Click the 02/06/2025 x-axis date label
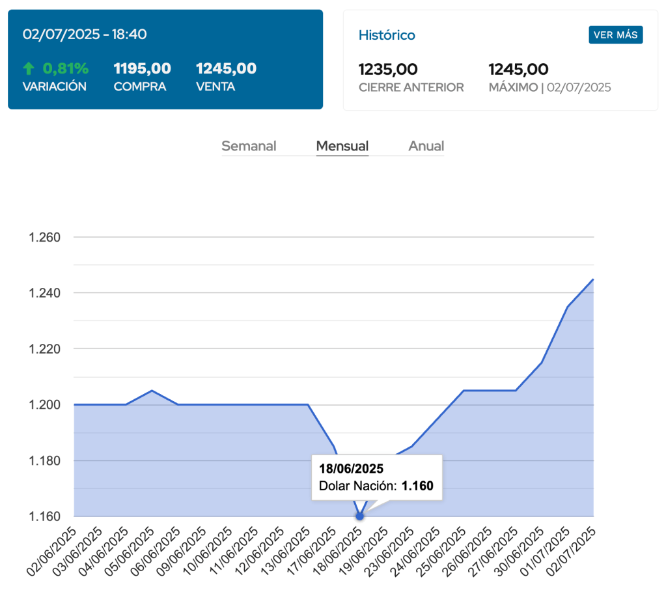Image resolution: width=666 pixels, height=590 pixels. pyautogui.click(x=53, y=551)
